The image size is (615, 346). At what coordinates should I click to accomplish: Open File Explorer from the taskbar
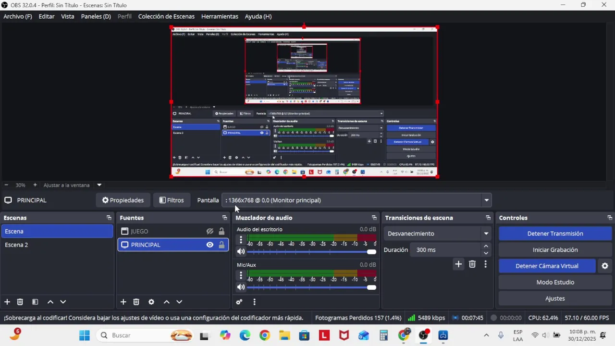[x=284, y=335]
